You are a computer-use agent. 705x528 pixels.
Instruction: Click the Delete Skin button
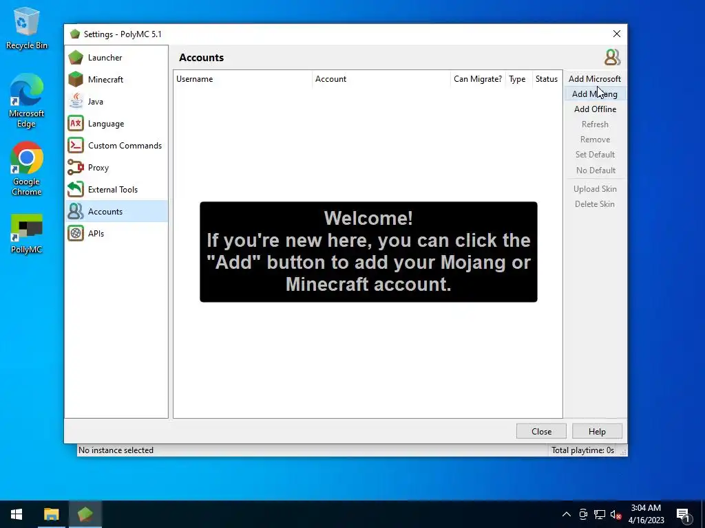594,203
